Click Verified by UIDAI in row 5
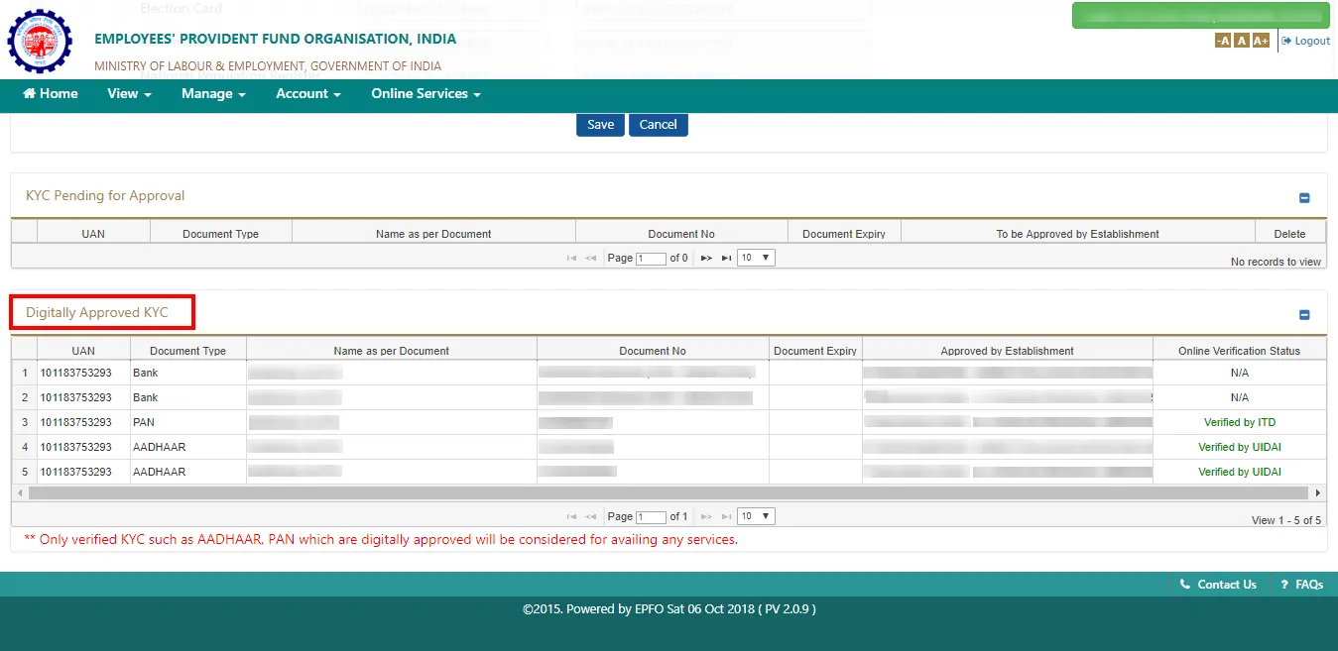 [x=1239, y=472]
